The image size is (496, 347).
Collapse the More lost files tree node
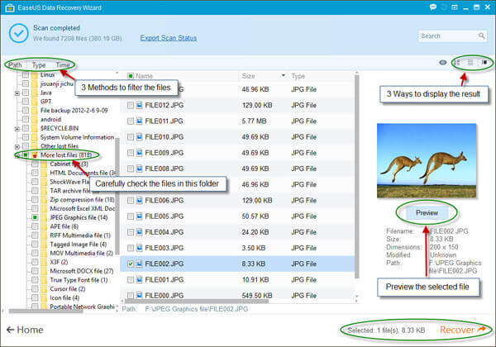tap(17, 154)
